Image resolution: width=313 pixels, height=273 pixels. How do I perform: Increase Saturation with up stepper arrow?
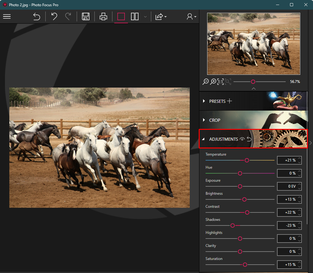(299, 263)
